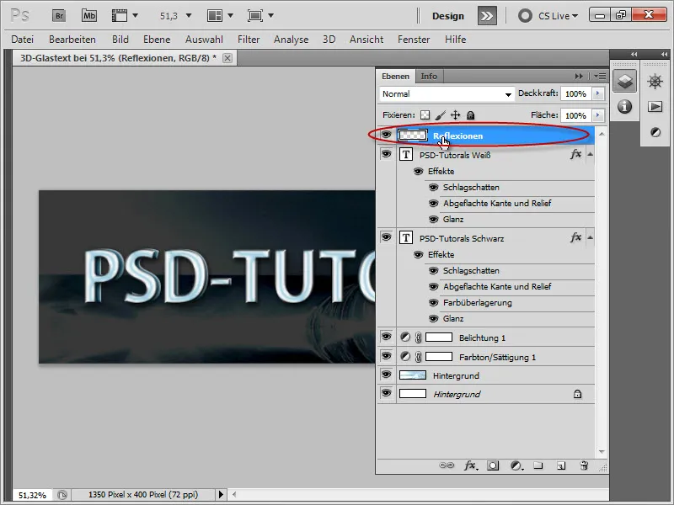
Task: Toggle Effekte visibility for PSD-Tutorals Schwarz
Action: [418, 255]
